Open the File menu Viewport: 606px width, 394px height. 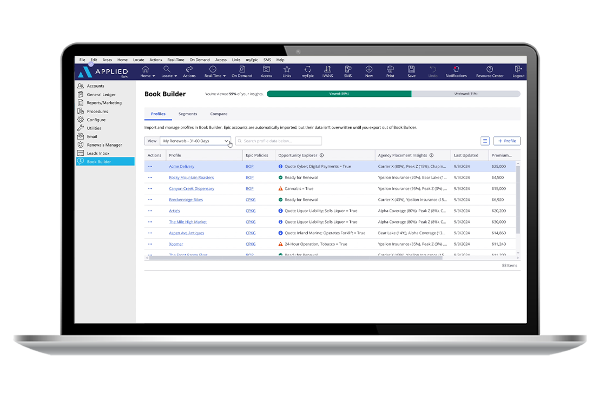point(82,60)
